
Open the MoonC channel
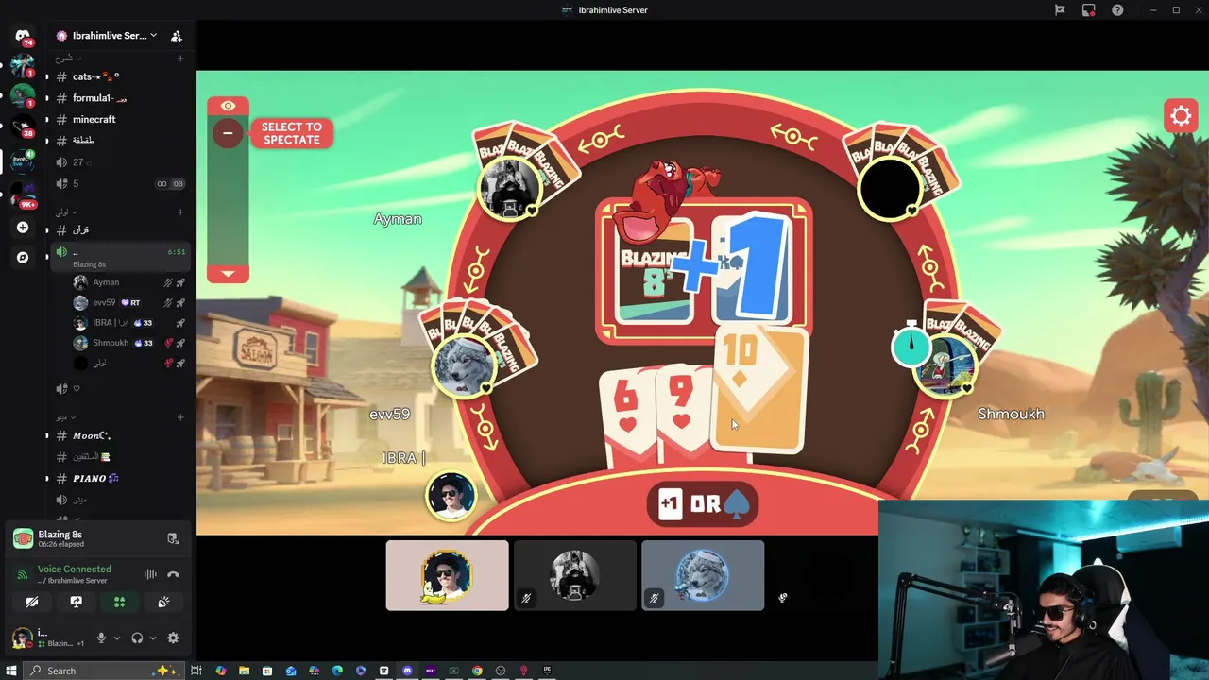(x=120, y=435)
